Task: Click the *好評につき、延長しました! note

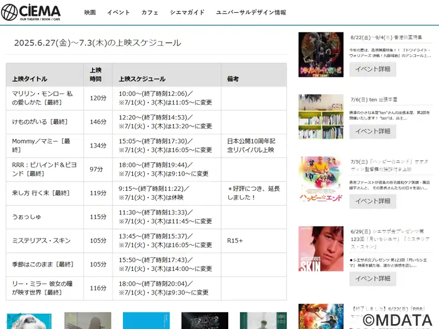Action: tap(254, 193)
